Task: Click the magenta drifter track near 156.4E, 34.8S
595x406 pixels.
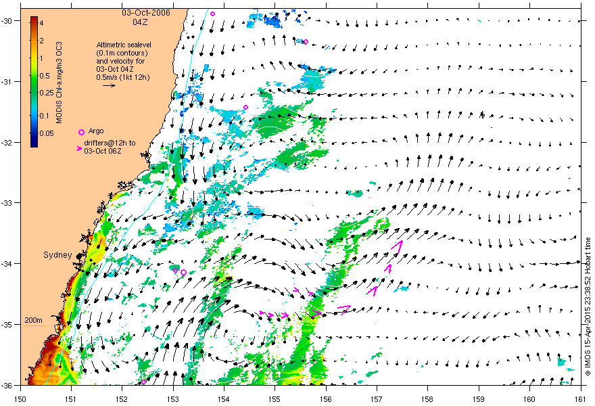Action: click(344, 309)
